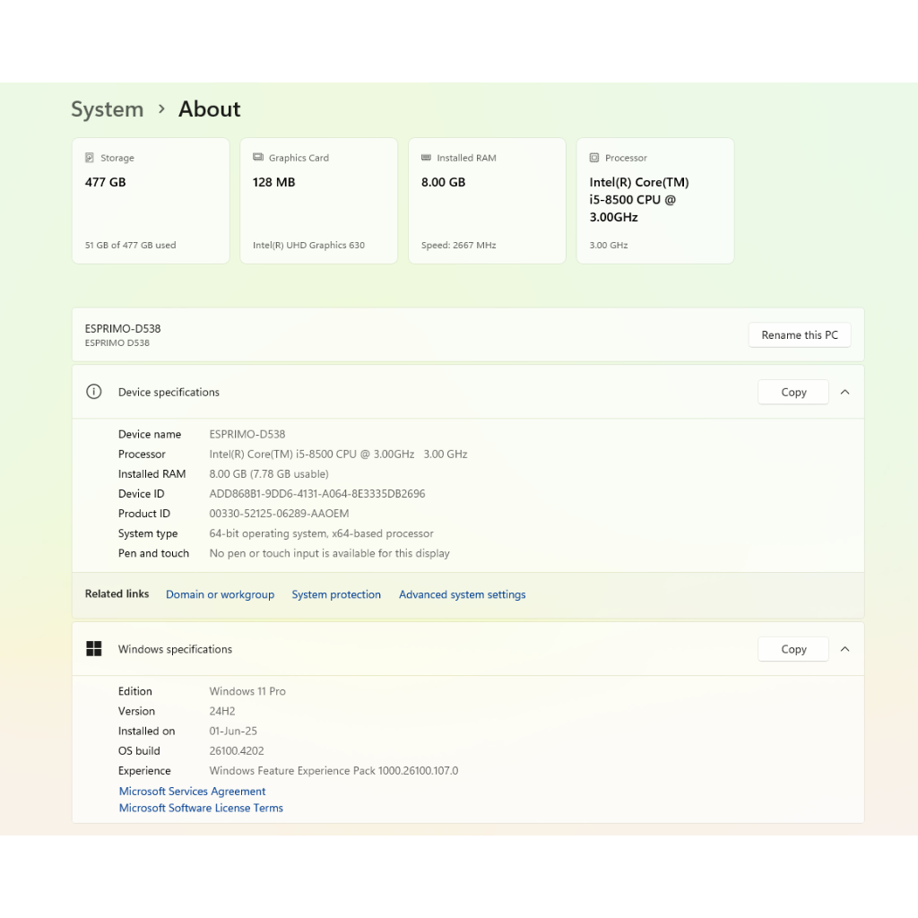The image size is (918, 918).
Task: Open Domain or workgroup link
Action: tap(220, 594)
